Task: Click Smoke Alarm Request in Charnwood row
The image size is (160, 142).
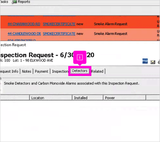Action: (111, 24)
